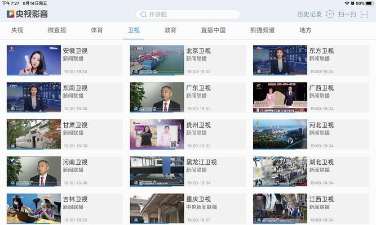The image size is (376, 225).
Task: Open the 直播中国 tab
Action: click(x=213, y=30)
